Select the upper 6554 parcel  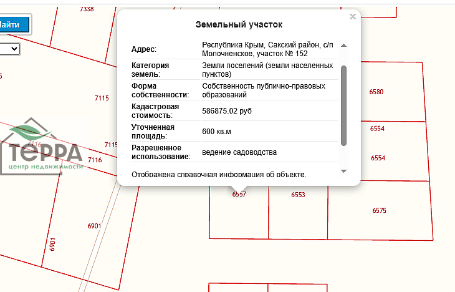(x=377, y=129)
